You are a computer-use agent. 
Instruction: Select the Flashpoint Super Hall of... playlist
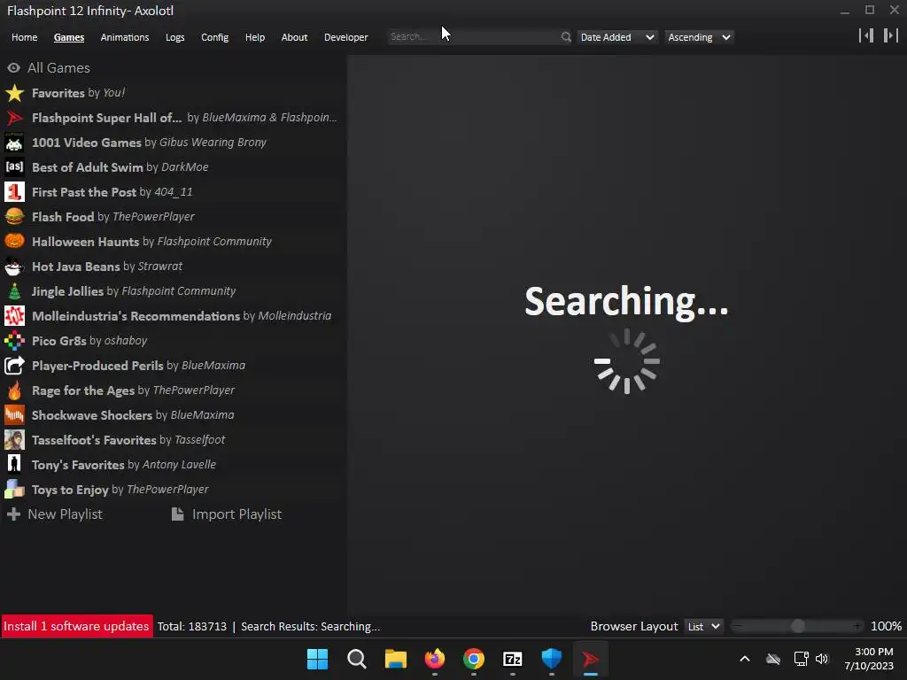[174, 118]
